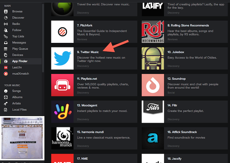Open the 16. Atflick Soundtrack title
This screenshot has width=230, height=163.
click(x=182, y=132)
